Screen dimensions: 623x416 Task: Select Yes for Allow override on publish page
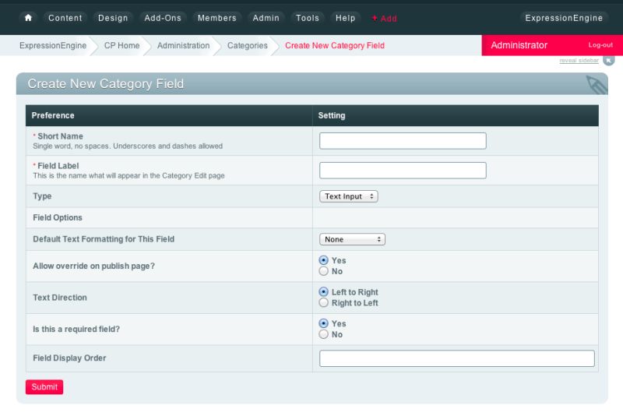click(x=323, y=260)
